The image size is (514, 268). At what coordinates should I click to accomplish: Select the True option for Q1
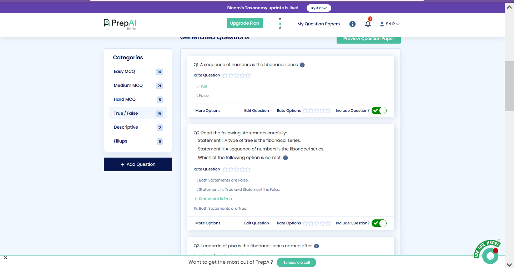point(203,86)
